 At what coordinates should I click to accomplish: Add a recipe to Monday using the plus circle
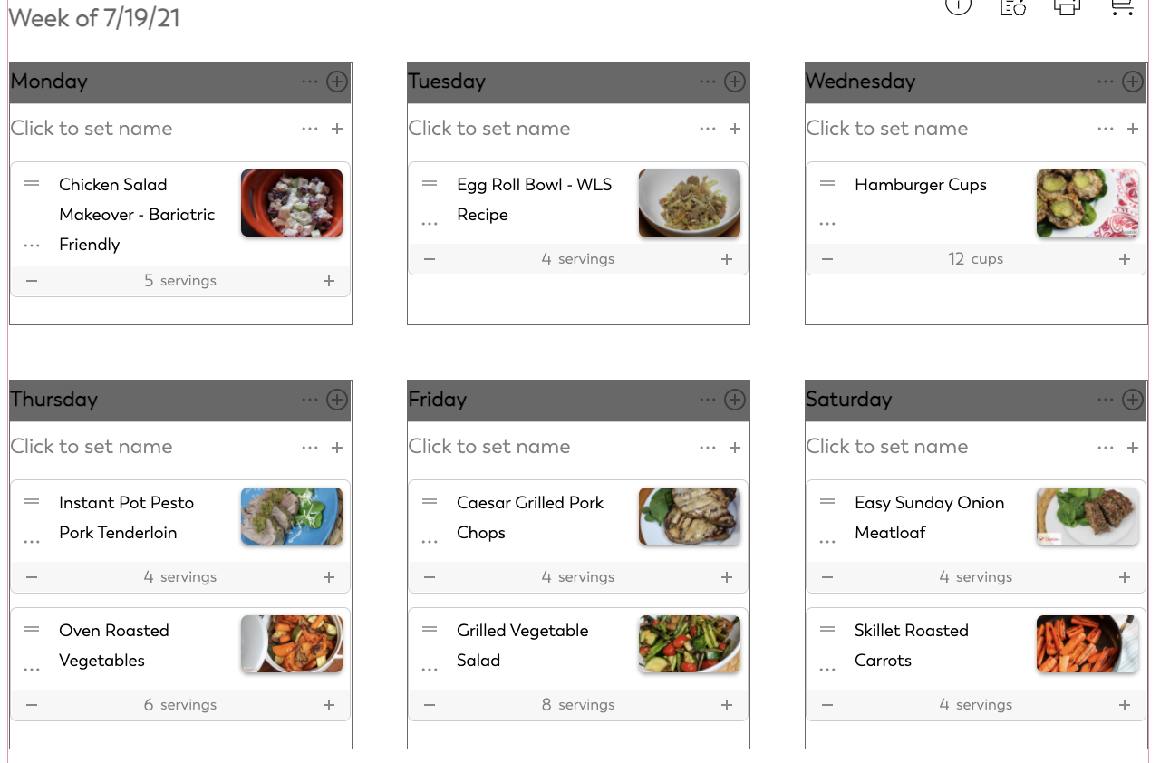[336, 82]
